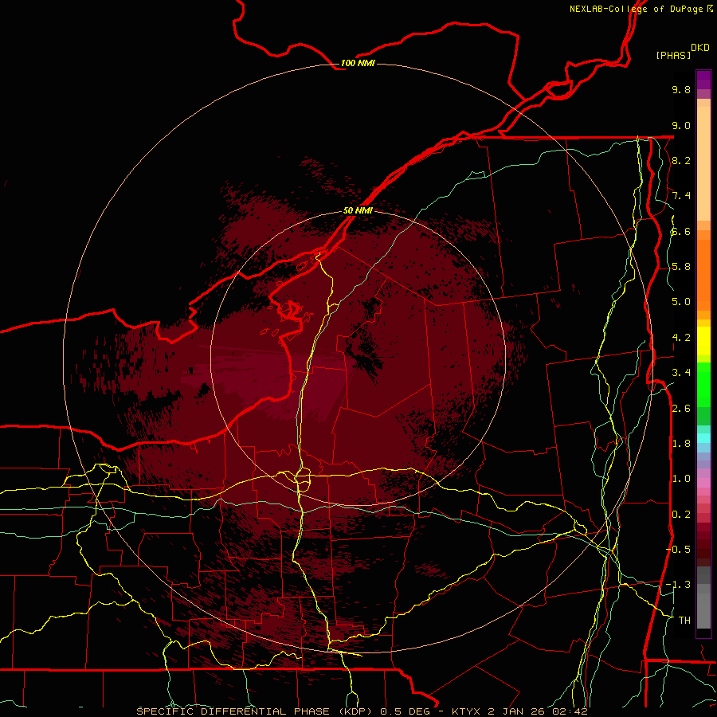
Task: Click the 1.8 scale value
Action: pyautogui.click(x=681, y=444)
